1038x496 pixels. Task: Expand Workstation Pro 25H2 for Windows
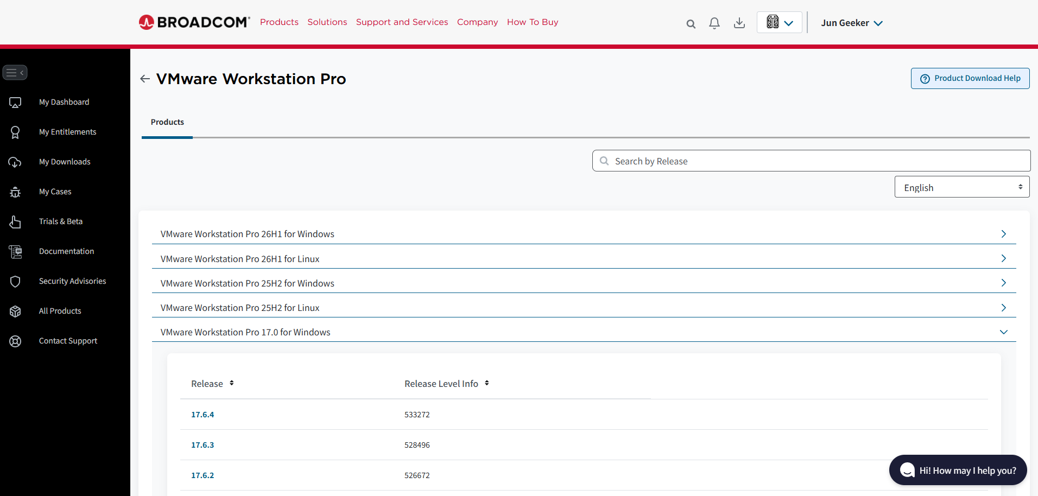[x=584, y=283]
